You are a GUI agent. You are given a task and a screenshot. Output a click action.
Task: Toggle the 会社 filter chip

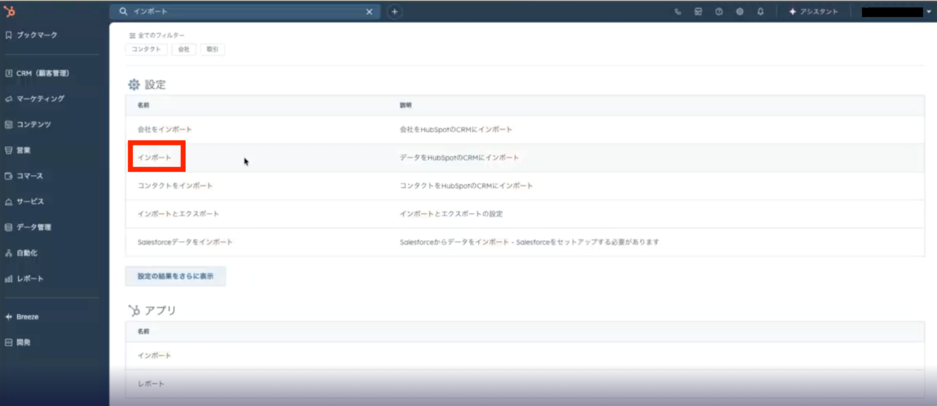[184, 49]
